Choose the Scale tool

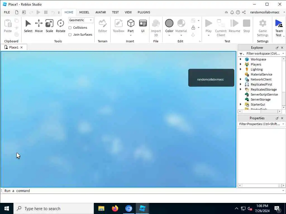pyautogui.click(x=49, y=26)
